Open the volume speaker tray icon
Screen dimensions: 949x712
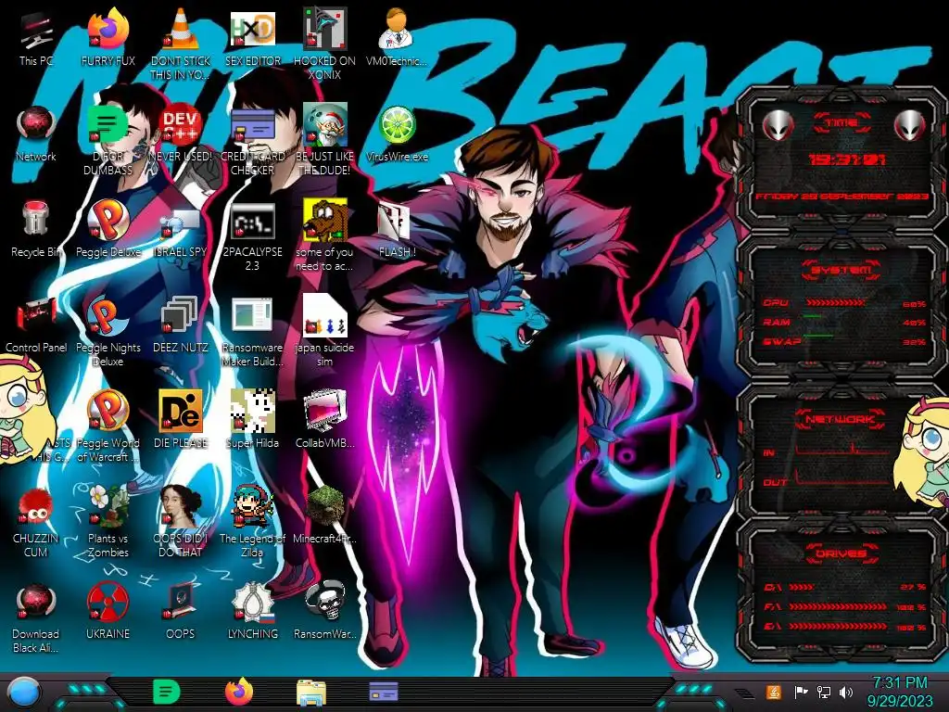pos(846,692)
